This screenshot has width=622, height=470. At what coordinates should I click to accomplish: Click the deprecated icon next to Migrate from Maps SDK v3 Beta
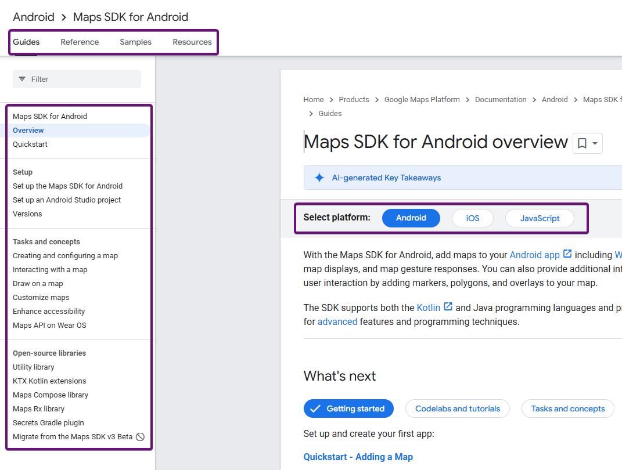pos(140,436)
